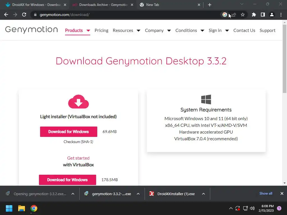Open network settings from the tray

(x=245, y=208)
